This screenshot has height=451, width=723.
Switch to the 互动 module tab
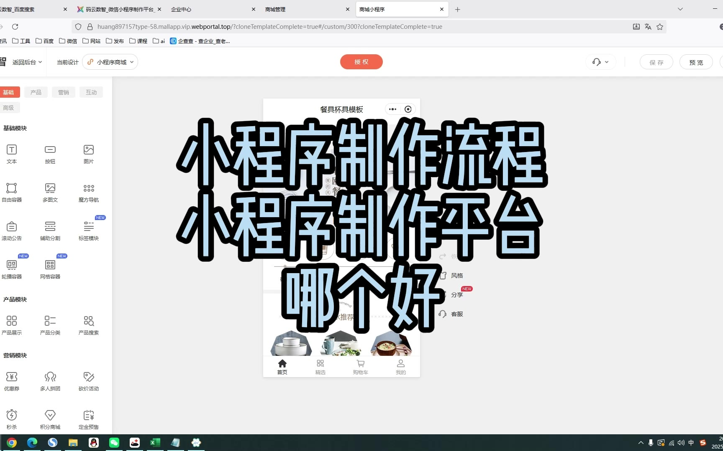(91, 92)
